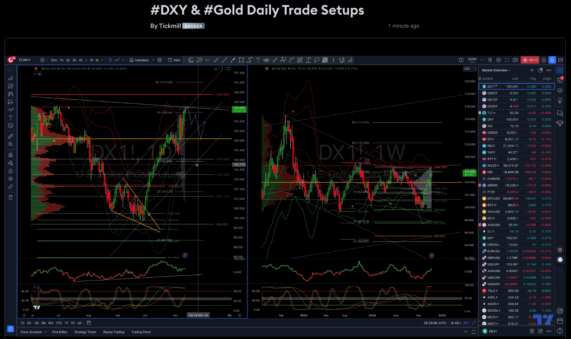Expand the indicator legend showing 16

(37, 74)
